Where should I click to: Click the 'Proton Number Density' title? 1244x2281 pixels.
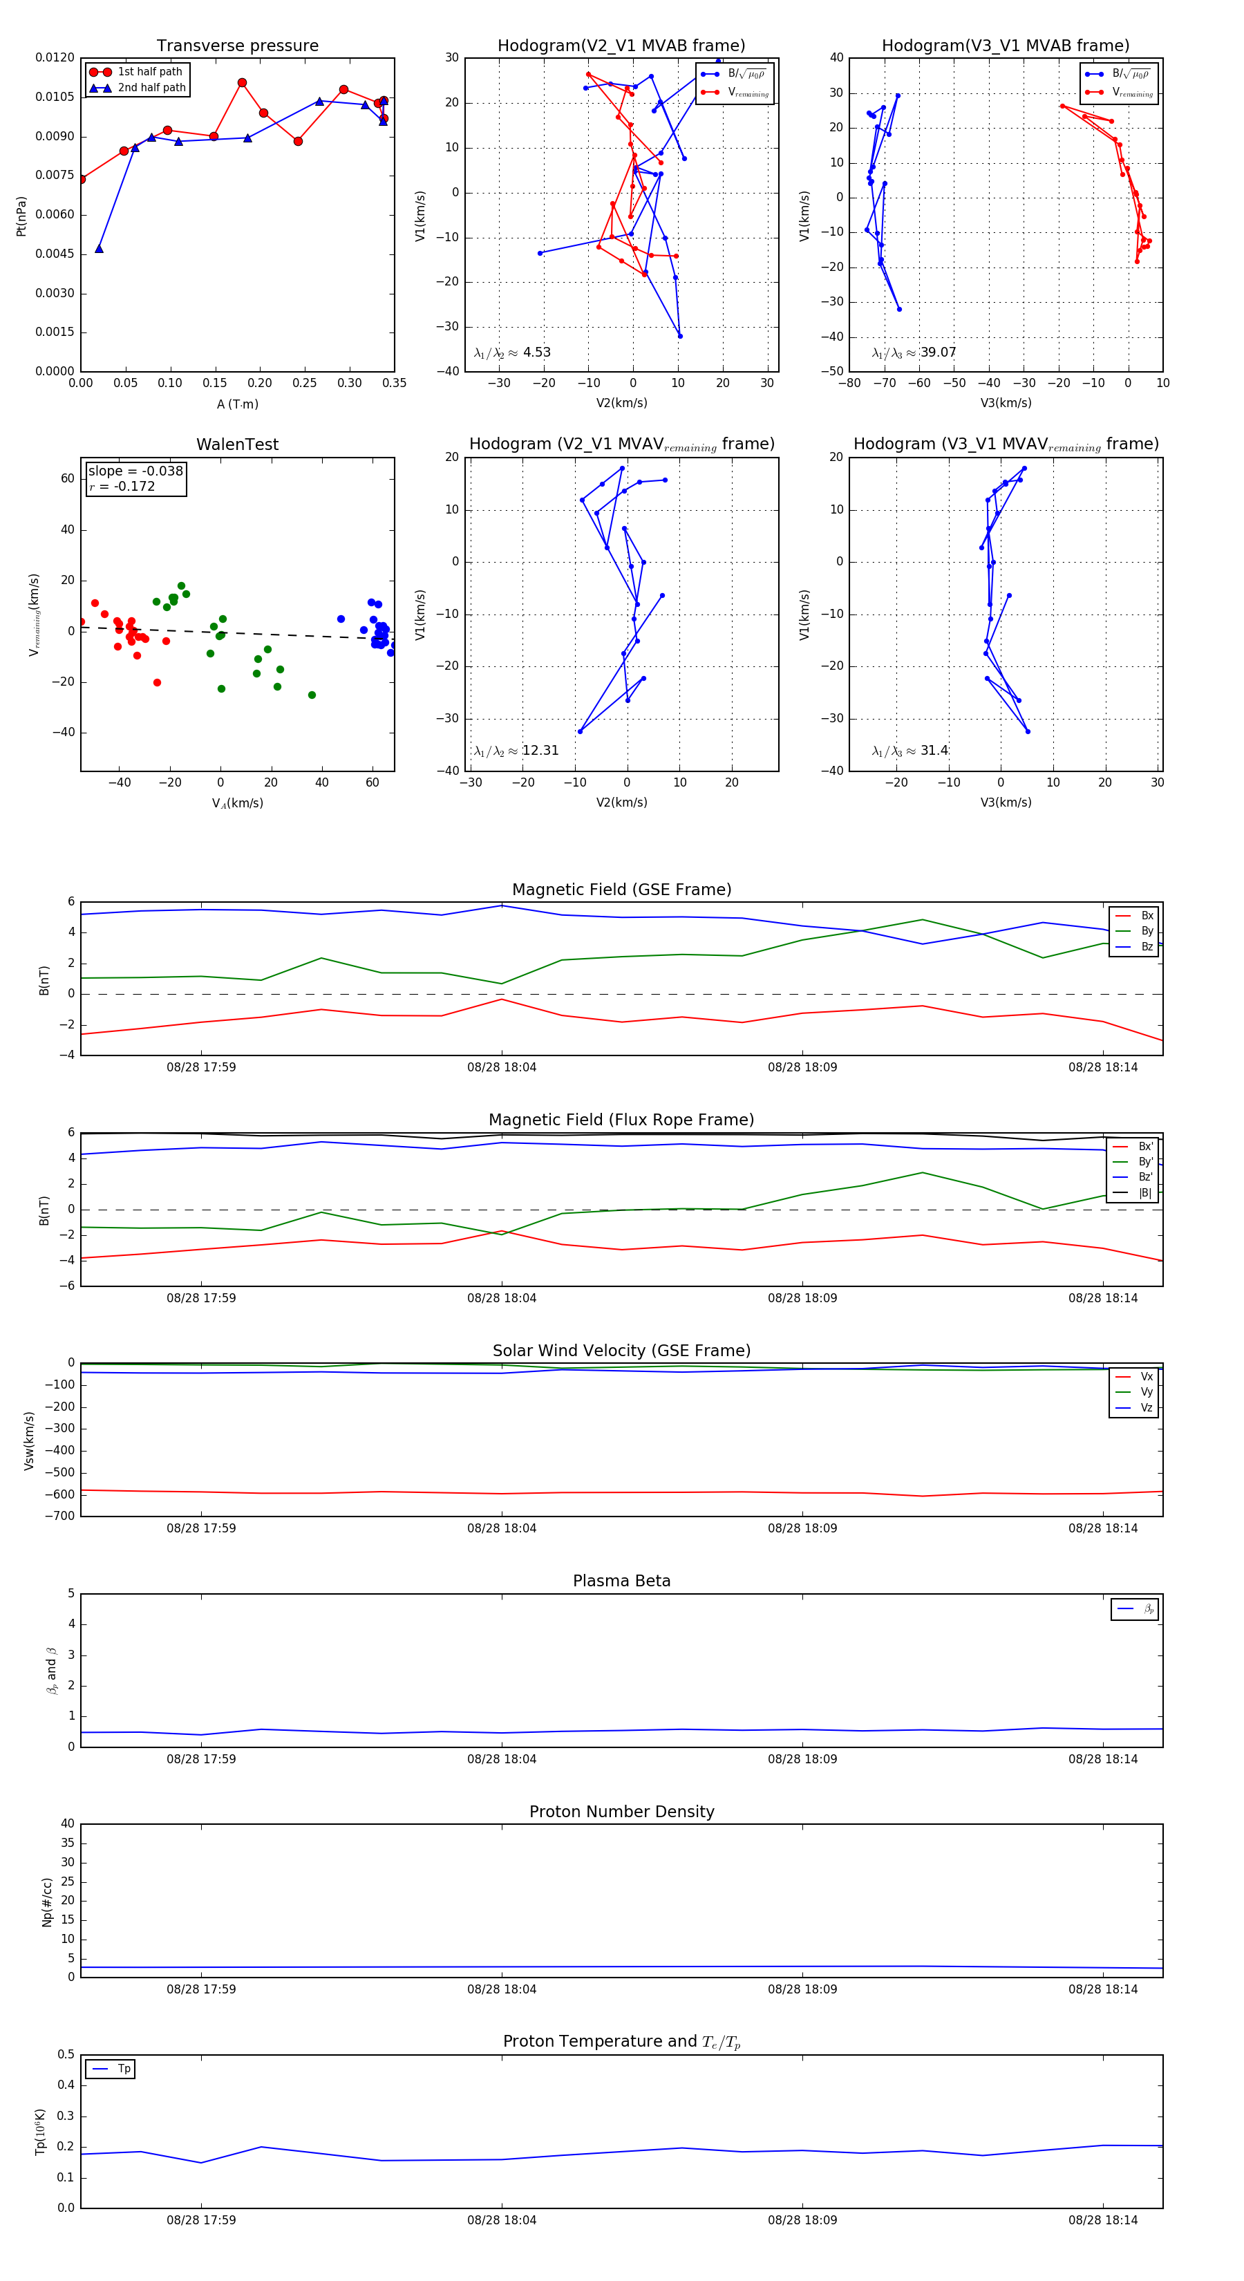coord(621,1811)
